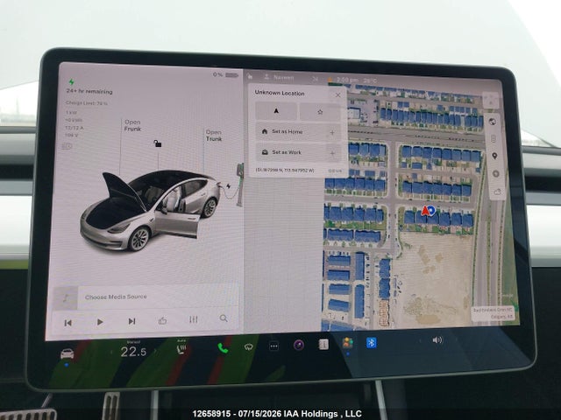The width and height of the screenshot is (561, 420).
Task: Tap the cloud weather icon on map
Action: tap(497, 192)
